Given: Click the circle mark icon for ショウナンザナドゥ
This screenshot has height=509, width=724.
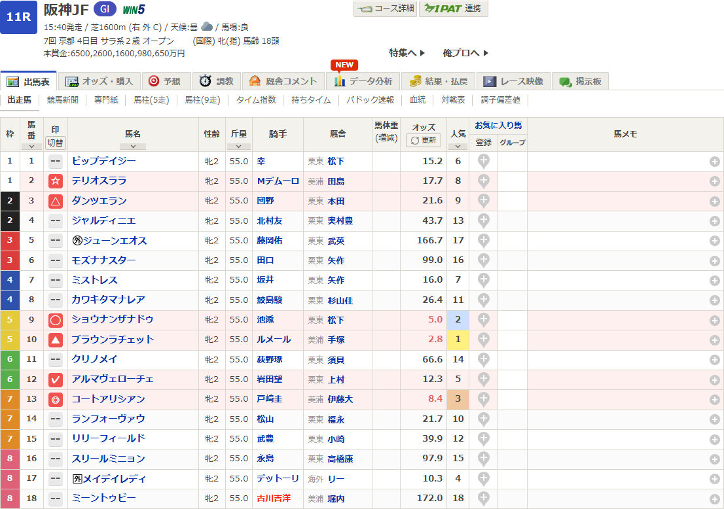Looking at the screenshot, I should point(56,320).
